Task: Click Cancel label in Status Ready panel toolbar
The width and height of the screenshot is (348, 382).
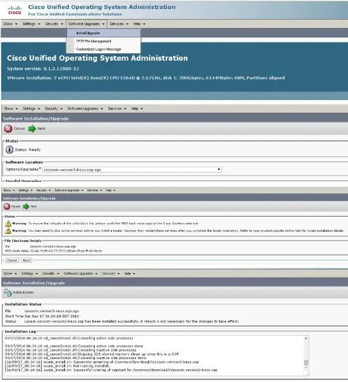Action: click(19, 129)
